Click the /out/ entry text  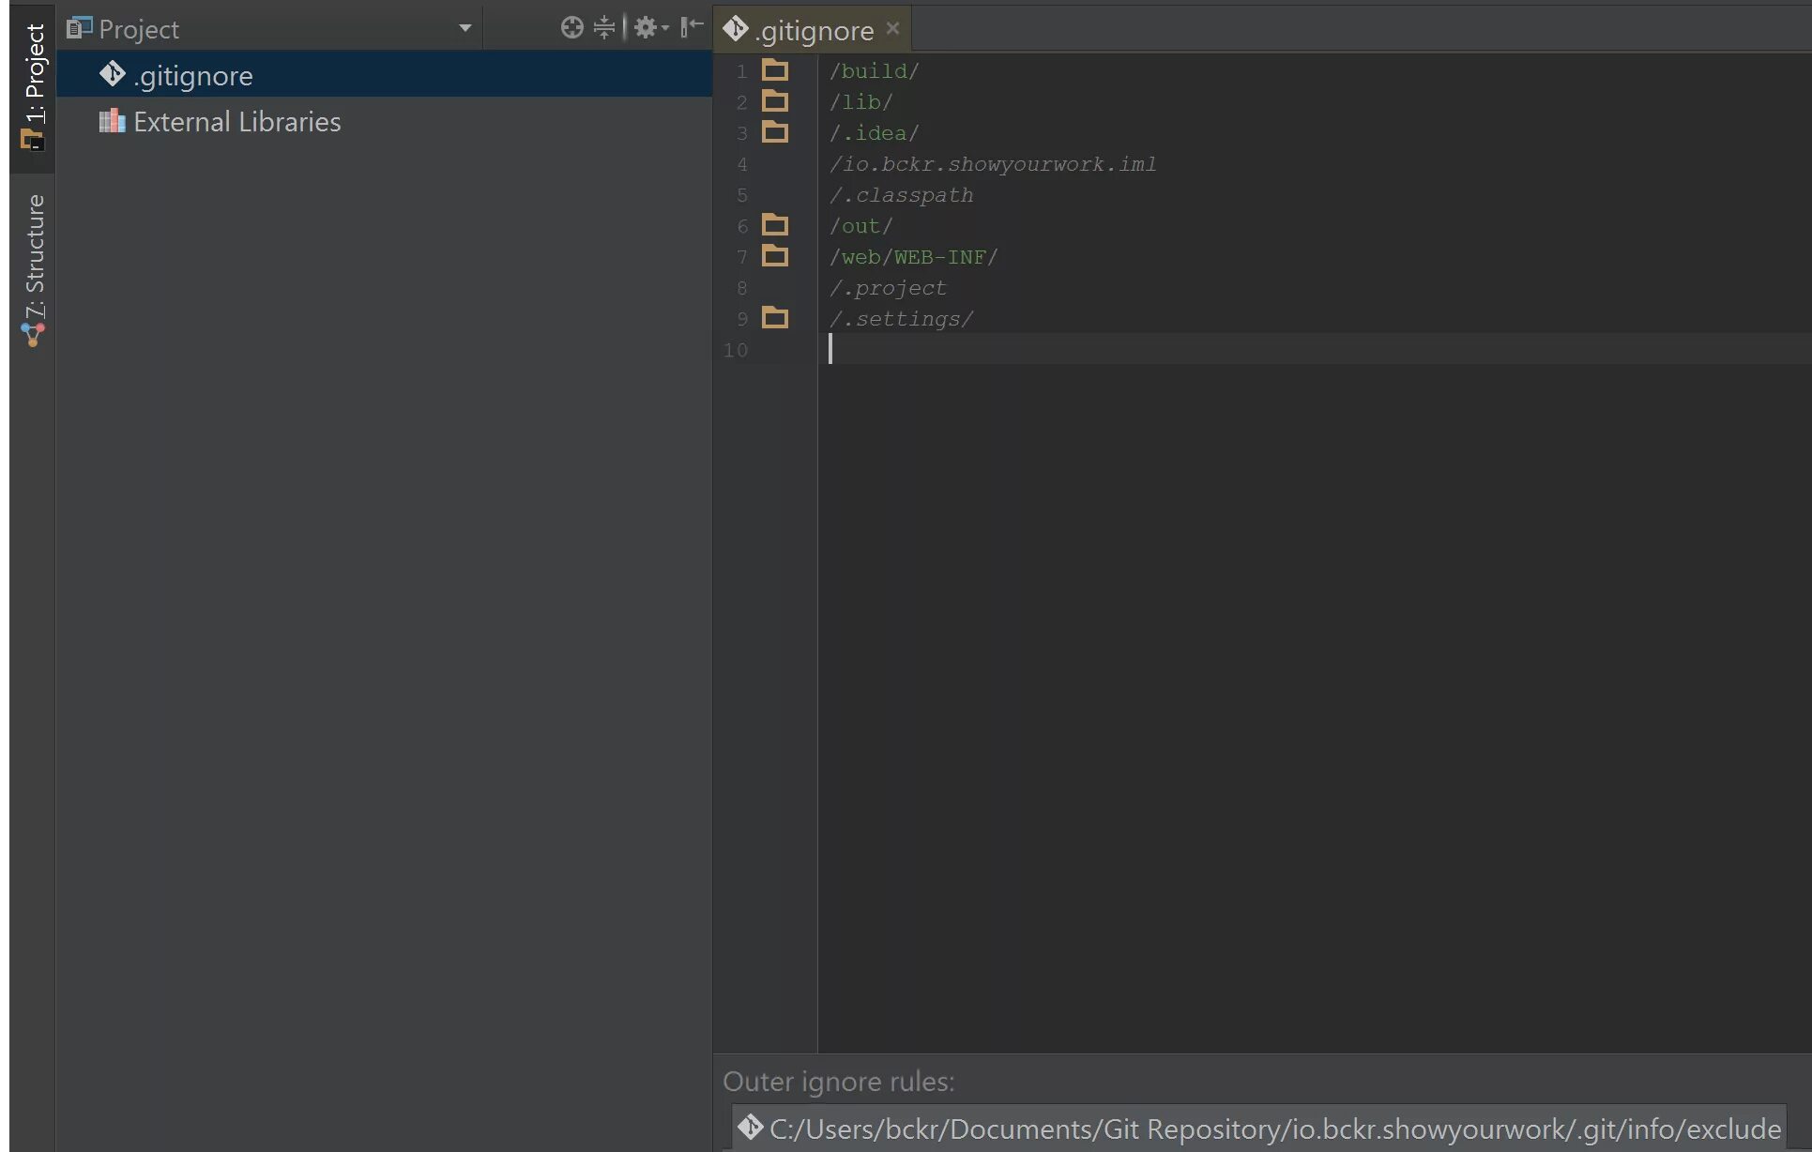860,226
